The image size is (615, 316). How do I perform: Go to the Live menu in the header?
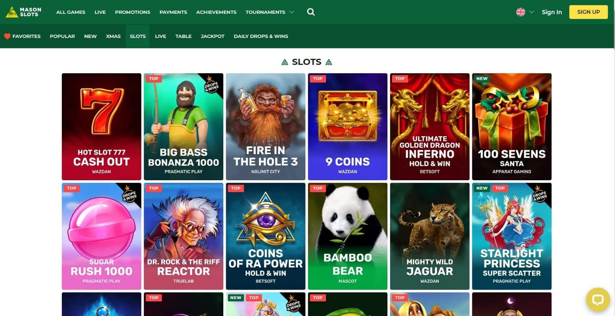(100, 12)
